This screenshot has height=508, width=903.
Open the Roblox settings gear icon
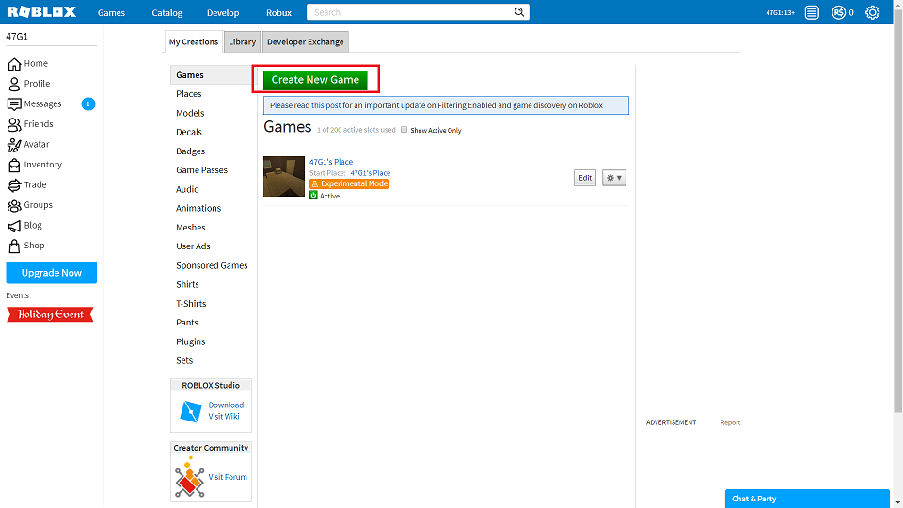tap(872, 12)
